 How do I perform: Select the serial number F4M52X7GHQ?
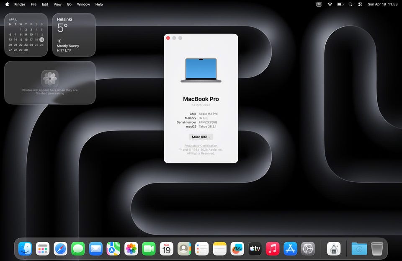(x=208, y=122)
